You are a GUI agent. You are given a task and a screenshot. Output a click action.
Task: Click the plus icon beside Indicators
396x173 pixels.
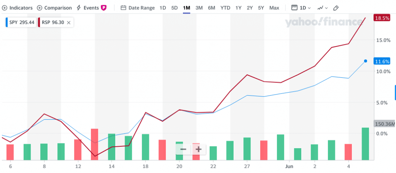pos(4,8)
